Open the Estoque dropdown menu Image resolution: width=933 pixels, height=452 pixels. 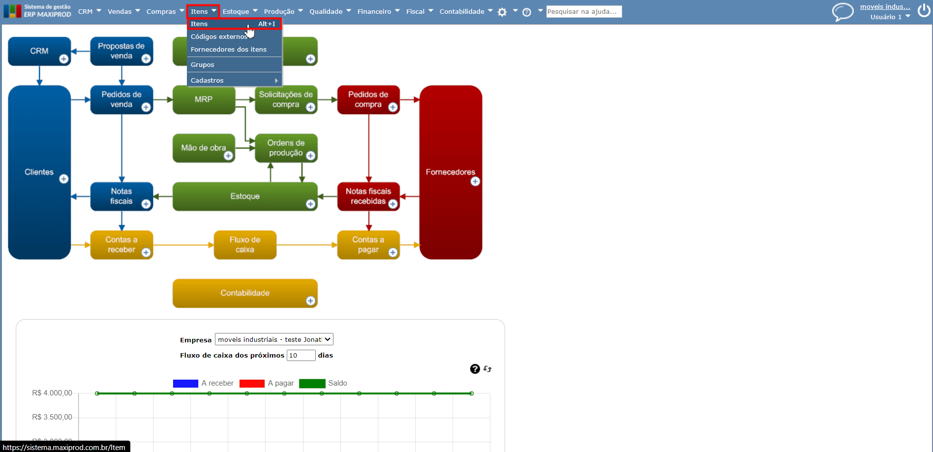tap(240, 11)
